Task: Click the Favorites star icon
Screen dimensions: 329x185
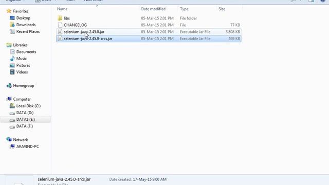Action: pos(9,11)
